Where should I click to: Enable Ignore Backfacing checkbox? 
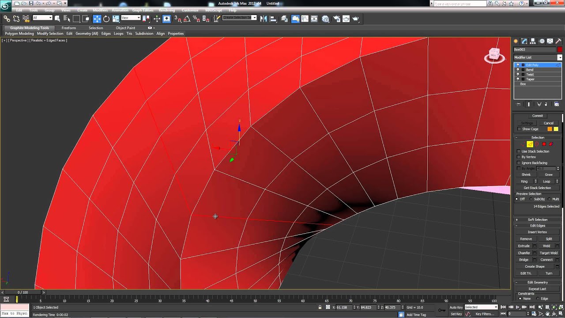click(519, 163)
